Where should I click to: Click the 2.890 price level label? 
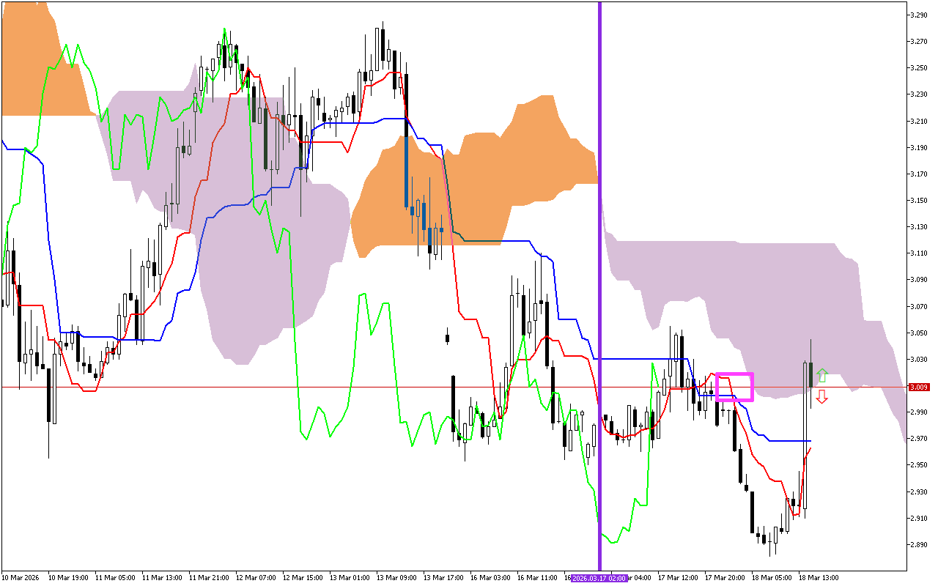pyautogui.click(x=917, y=543)
